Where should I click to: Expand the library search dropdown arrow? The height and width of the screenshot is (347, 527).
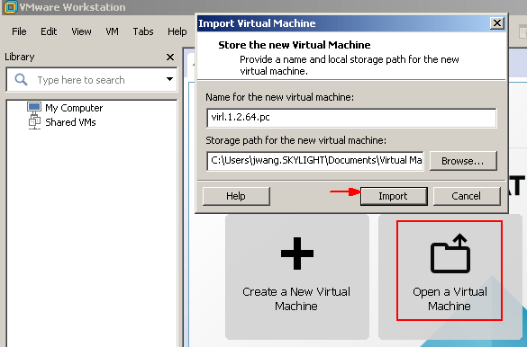(169, 79)
